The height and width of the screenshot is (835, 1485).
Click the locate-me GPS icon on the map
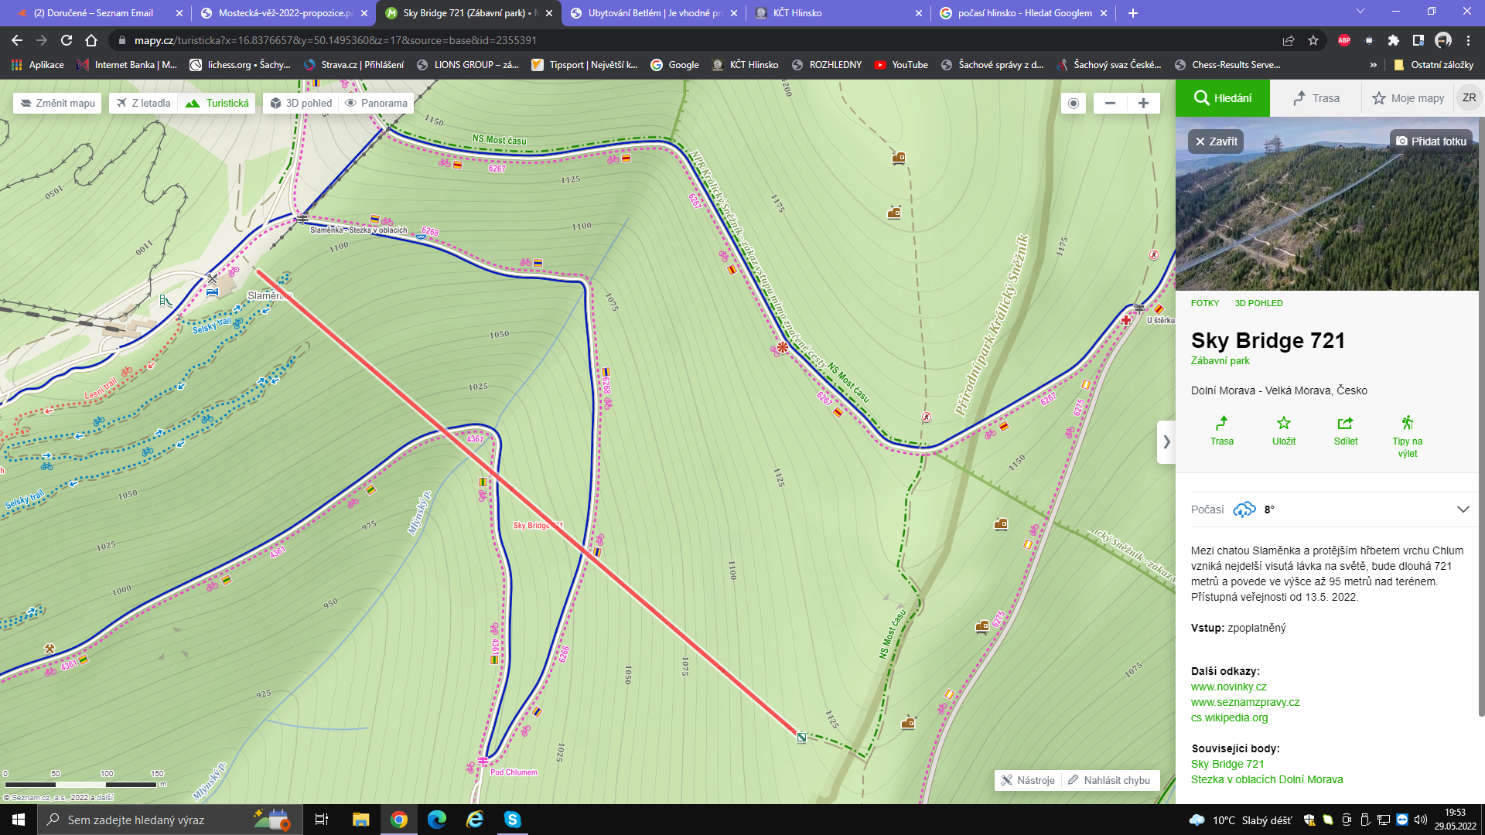[1073, 103]
